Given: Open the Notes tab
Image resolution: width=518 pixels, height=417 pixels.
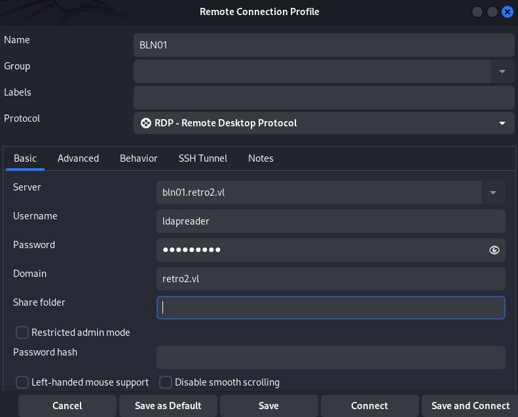Looking at the screenshot, I should [261, 158].
